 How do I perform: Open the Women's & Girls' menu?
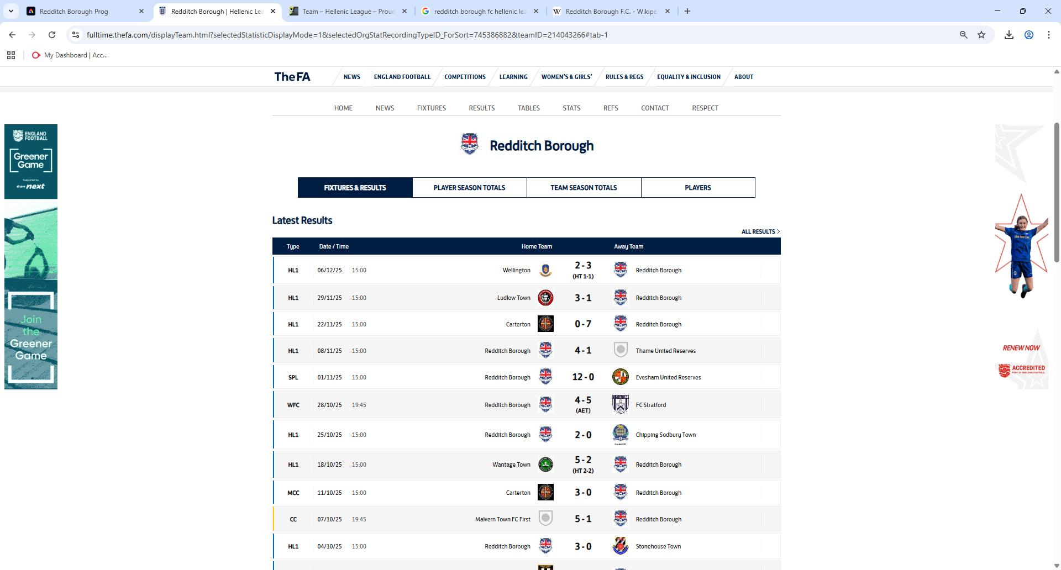(x=566, y=77)
